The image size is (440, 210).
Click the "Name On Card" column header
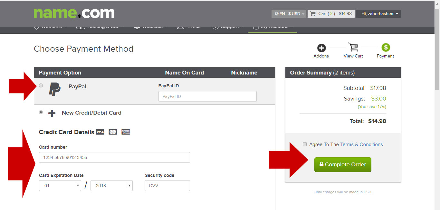185,73
